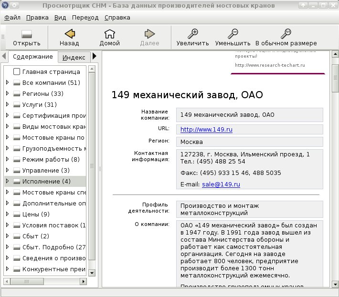The width and height of the screenshot is (339, 297).
Task: Click the tree scroll right arrow
Action: click(83, 281)
